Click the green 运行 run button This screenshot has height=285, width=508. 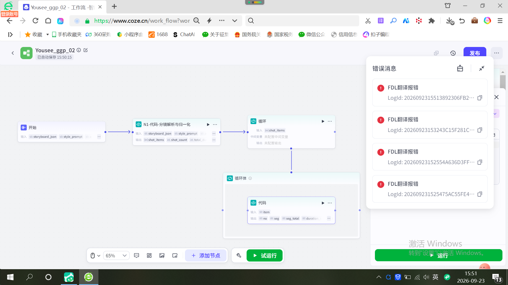point(438,255)
